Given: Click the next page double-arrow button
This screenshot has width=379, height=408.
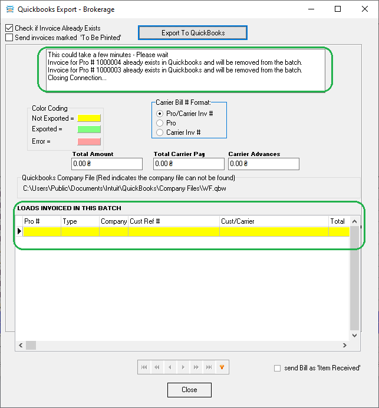Looking at the screenshot, I should (x=196, y=367).
